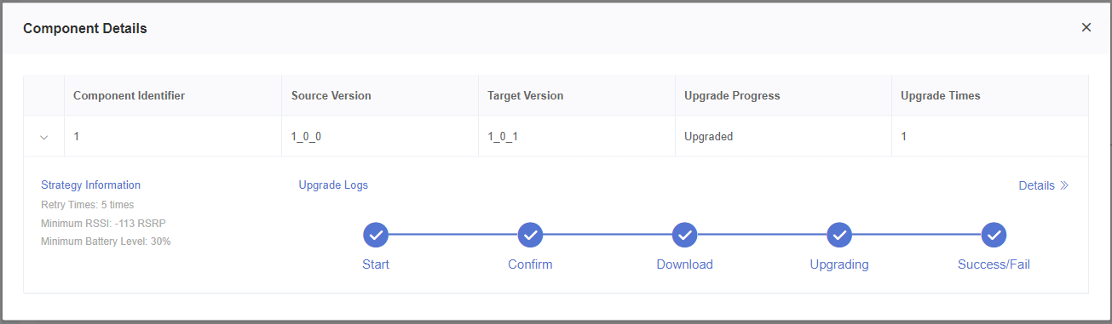This screenshot has width=1112, height=324.
Task: Click the Upgrade Logs heading
Action: pyautogui.click(x=333, y=185)
